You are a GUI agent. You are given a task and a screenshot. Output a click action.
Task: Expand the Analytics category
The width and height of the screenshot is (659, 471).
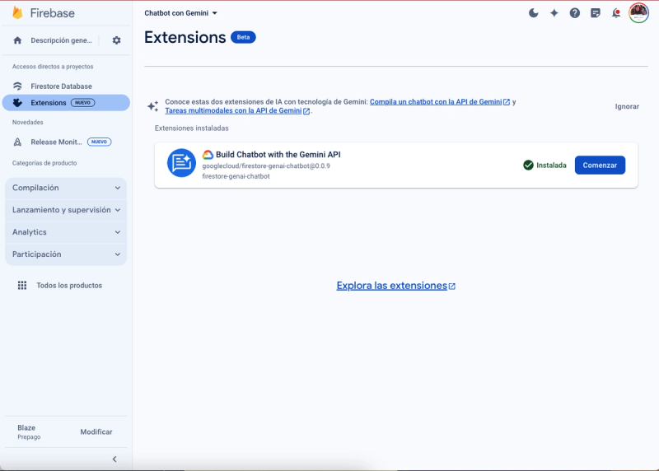[x=66, y=232]
